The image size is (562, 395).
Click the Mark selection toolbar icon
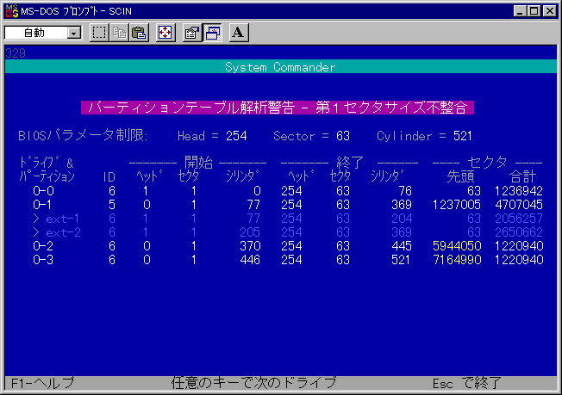(99, 33)
